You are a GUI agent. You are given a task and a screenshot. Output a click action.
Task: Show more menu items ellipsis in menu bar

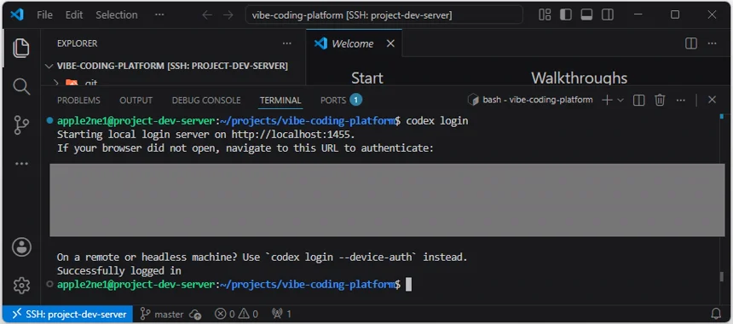pos(159,15)
